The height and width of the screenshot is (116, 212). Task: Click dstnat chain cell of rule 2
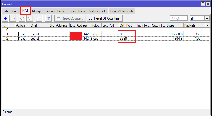(35, 39)
